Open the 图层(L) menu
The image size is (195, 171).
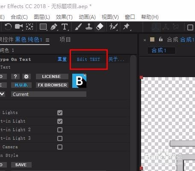[x=42, y=17]
